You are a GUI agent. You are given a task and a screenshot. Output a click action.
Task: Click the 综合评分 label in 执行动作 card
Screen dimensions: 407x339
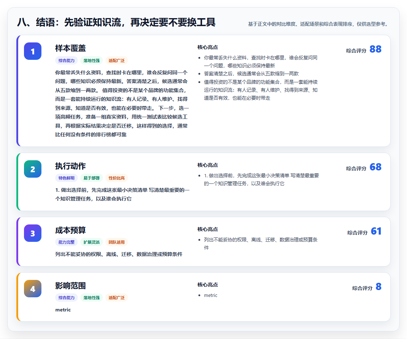pos(356,169)
